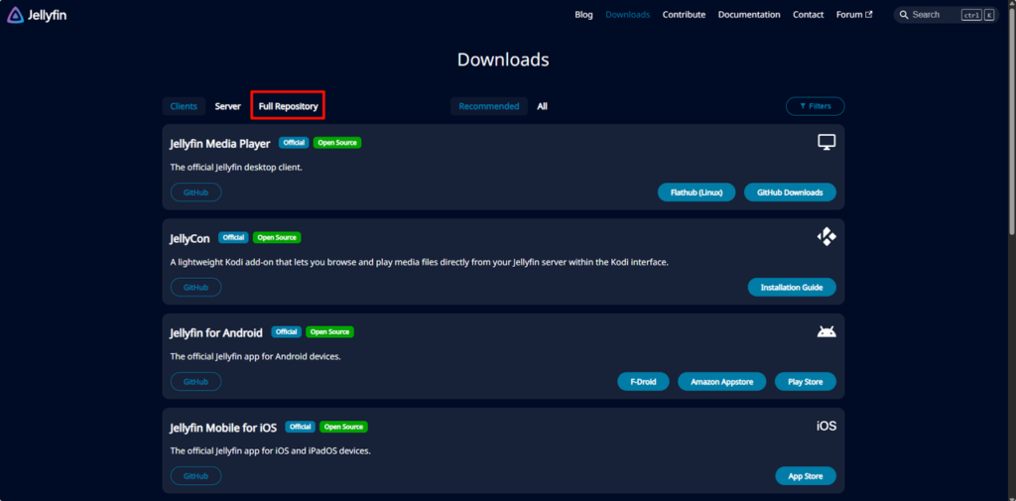Click the Android robot platform icon
1016x501 pixels.
825,331
